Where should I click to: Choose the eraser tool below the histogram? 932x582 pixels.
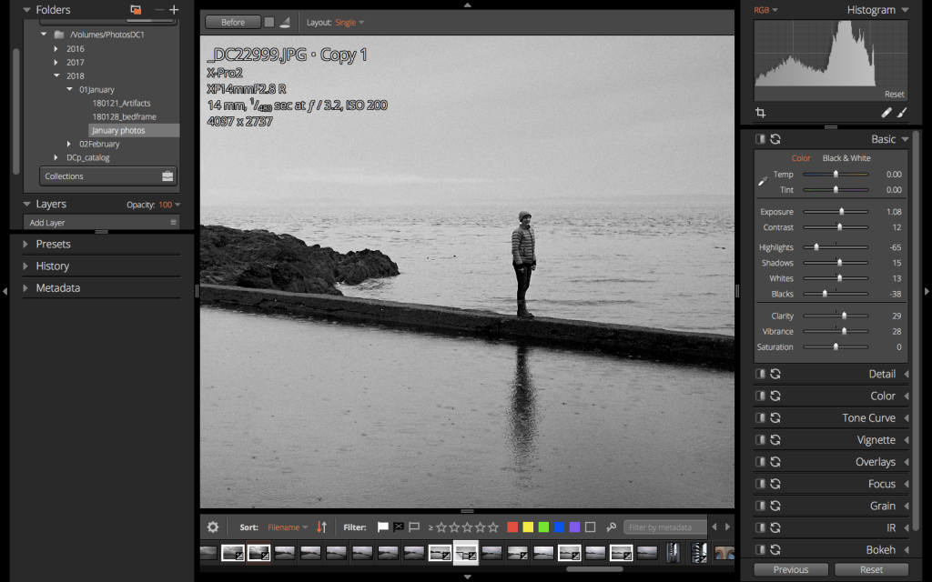coord(886,113)
